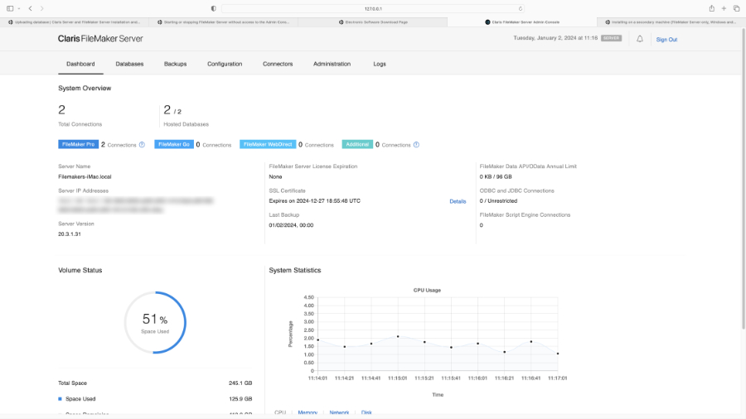Click the browser back arrow
The height and width of the screenshot is (419, 746).
(x=31, y=8)
